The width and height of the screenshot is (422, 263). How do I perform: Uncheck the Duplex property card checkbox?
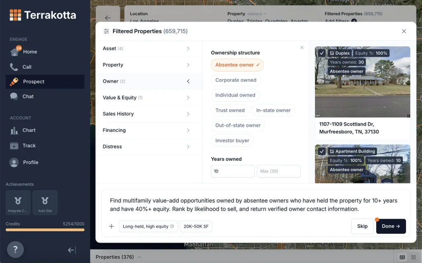tap(321, 53)
